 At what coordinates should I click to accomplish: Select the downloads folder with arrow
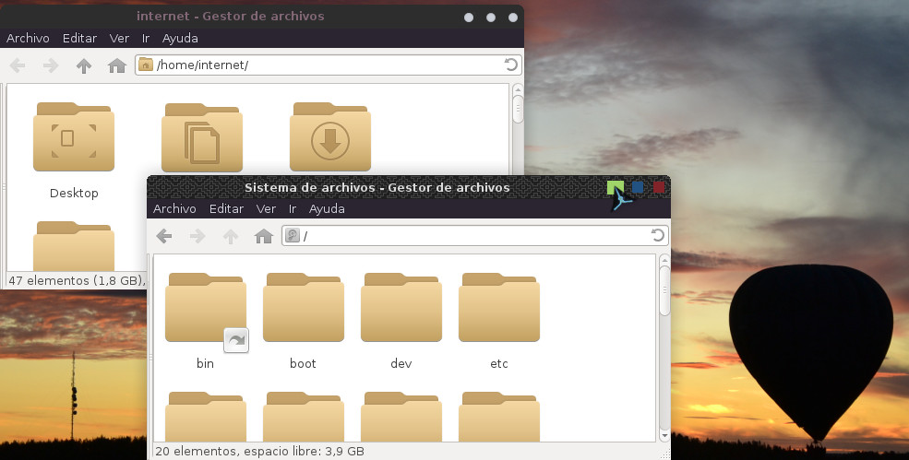(329, 136)
